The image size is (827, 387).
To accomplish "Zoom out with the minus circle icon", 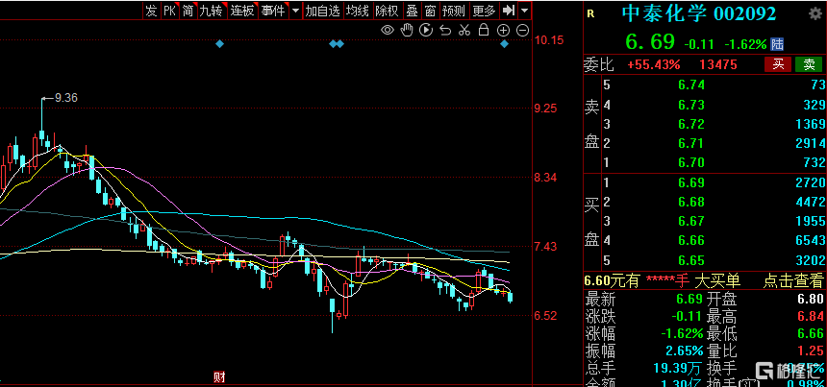I will tap(522, 30).
